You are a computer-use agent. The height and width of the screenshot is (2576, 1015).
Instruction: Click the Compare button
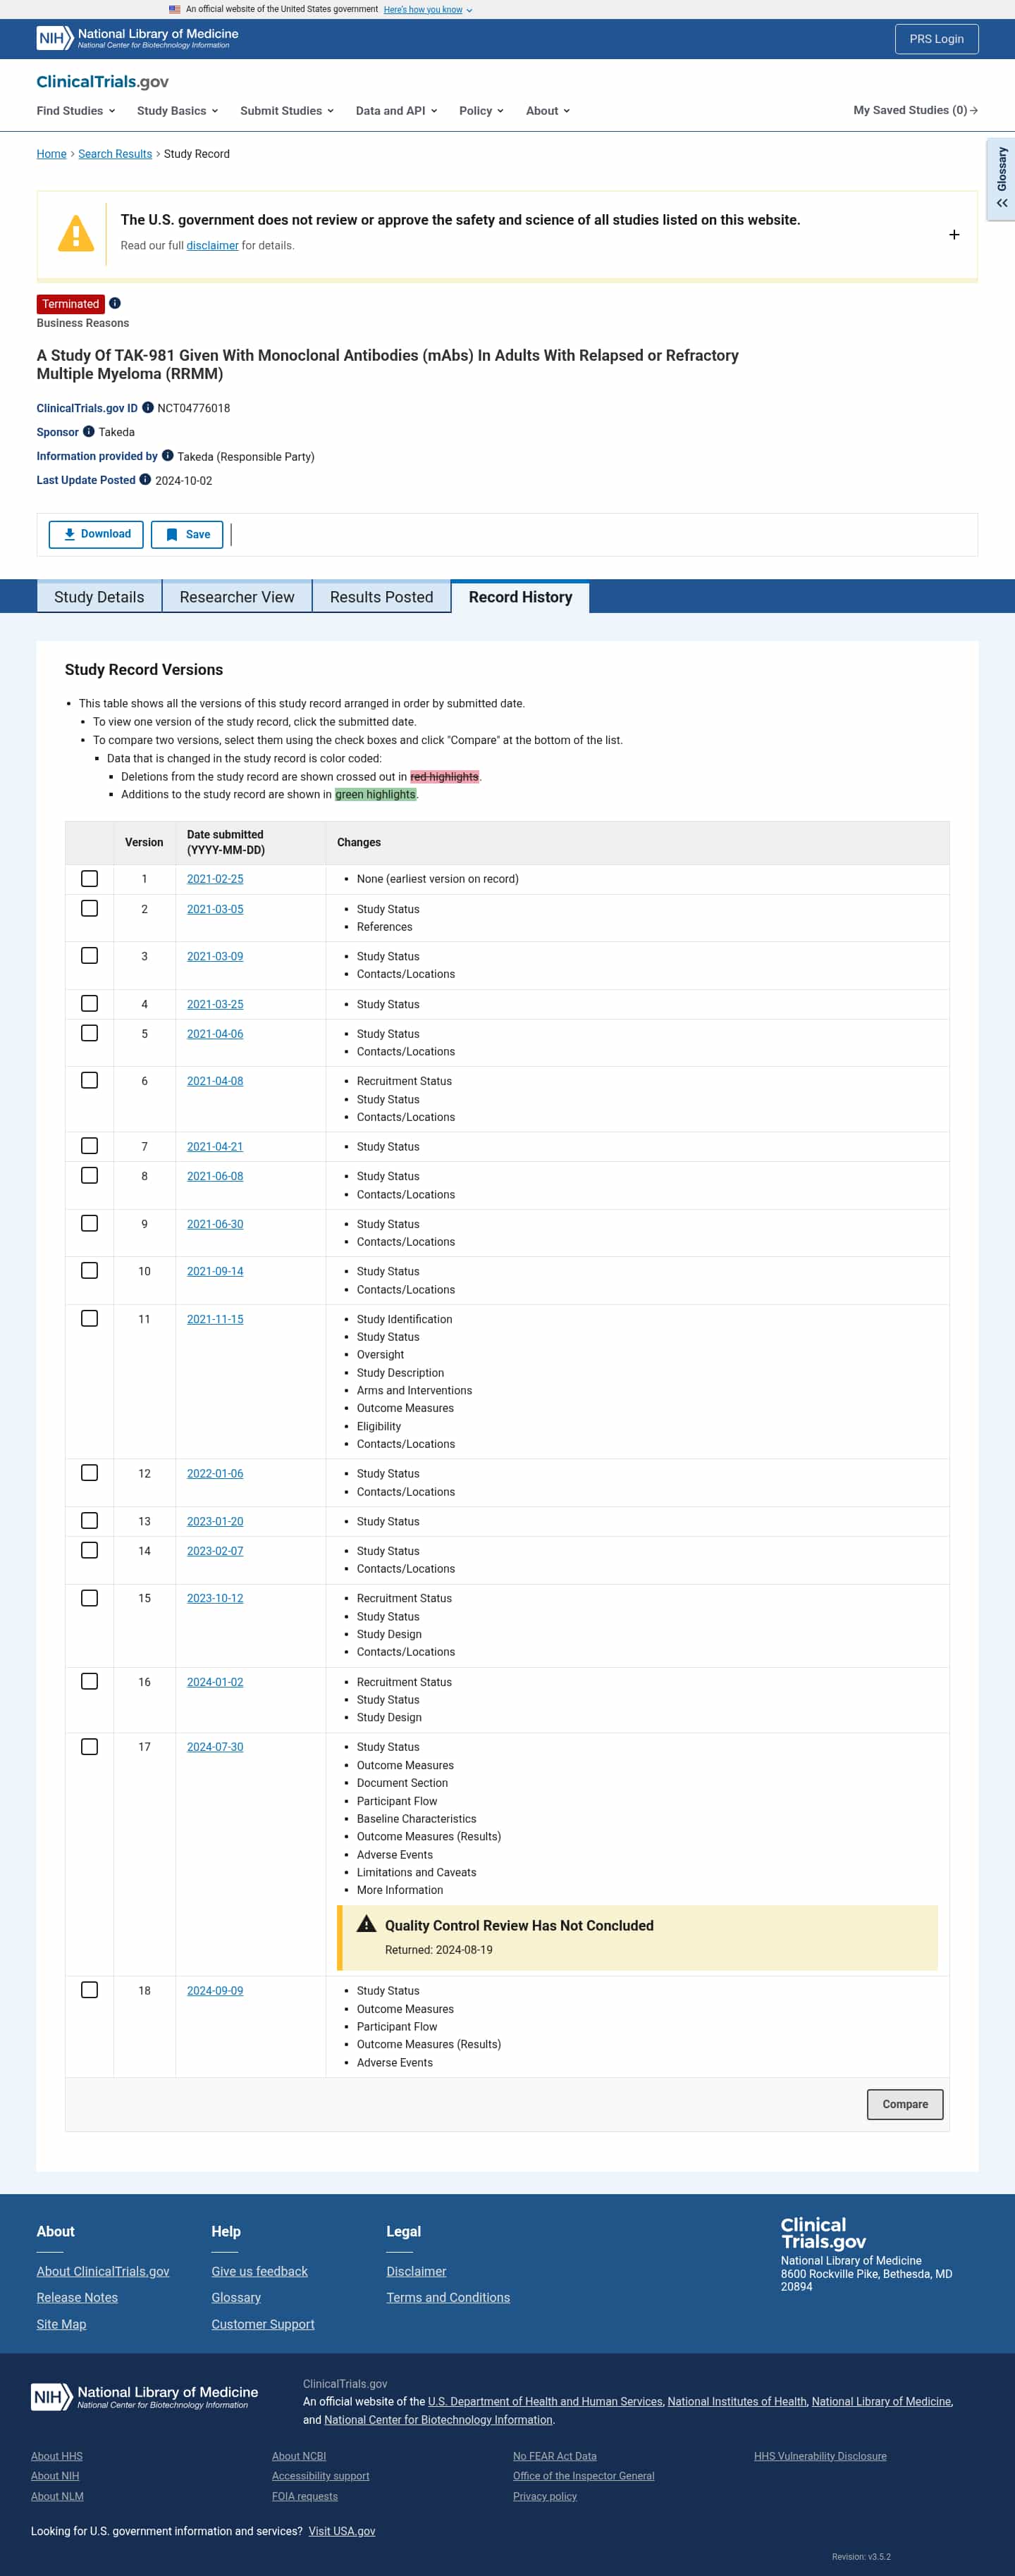tap(904, 2104)
